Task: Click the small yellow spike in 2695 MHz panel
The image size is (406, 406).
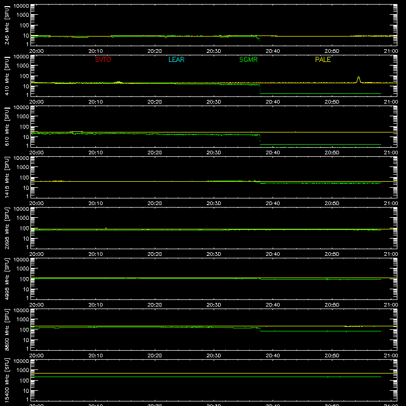Action: (x=106, y=228)
